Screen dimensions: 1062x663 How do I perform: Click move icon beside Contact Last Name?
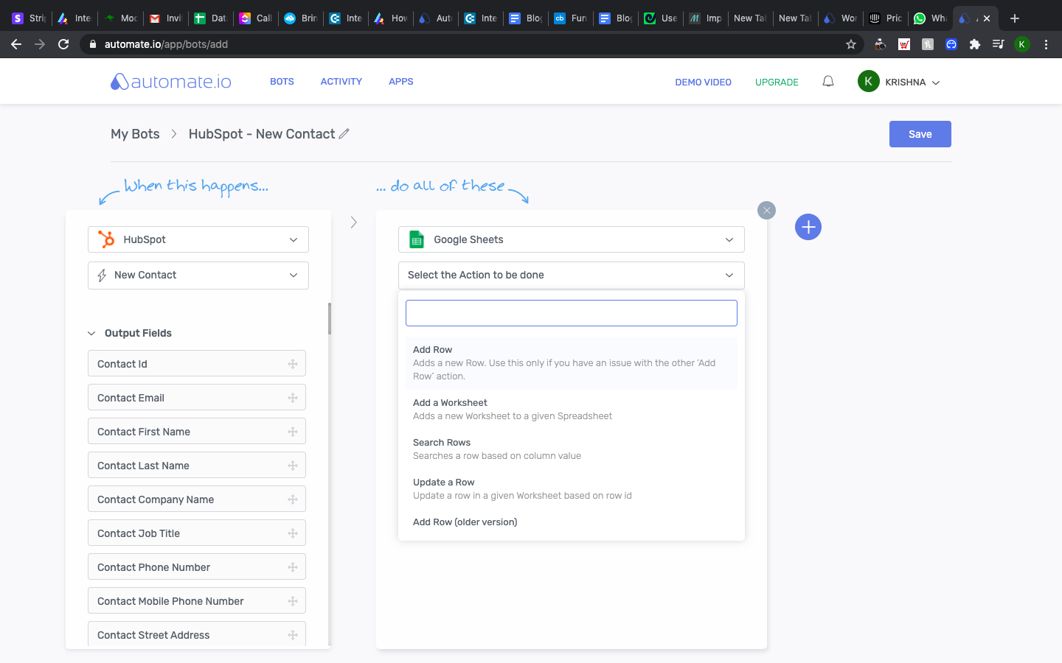click(293, 466)
